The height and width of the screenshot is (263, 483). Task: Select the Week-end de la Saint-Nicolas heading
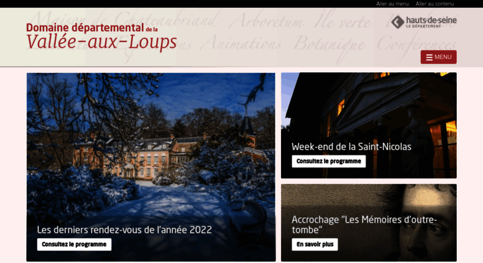click(x=351, y=147)
